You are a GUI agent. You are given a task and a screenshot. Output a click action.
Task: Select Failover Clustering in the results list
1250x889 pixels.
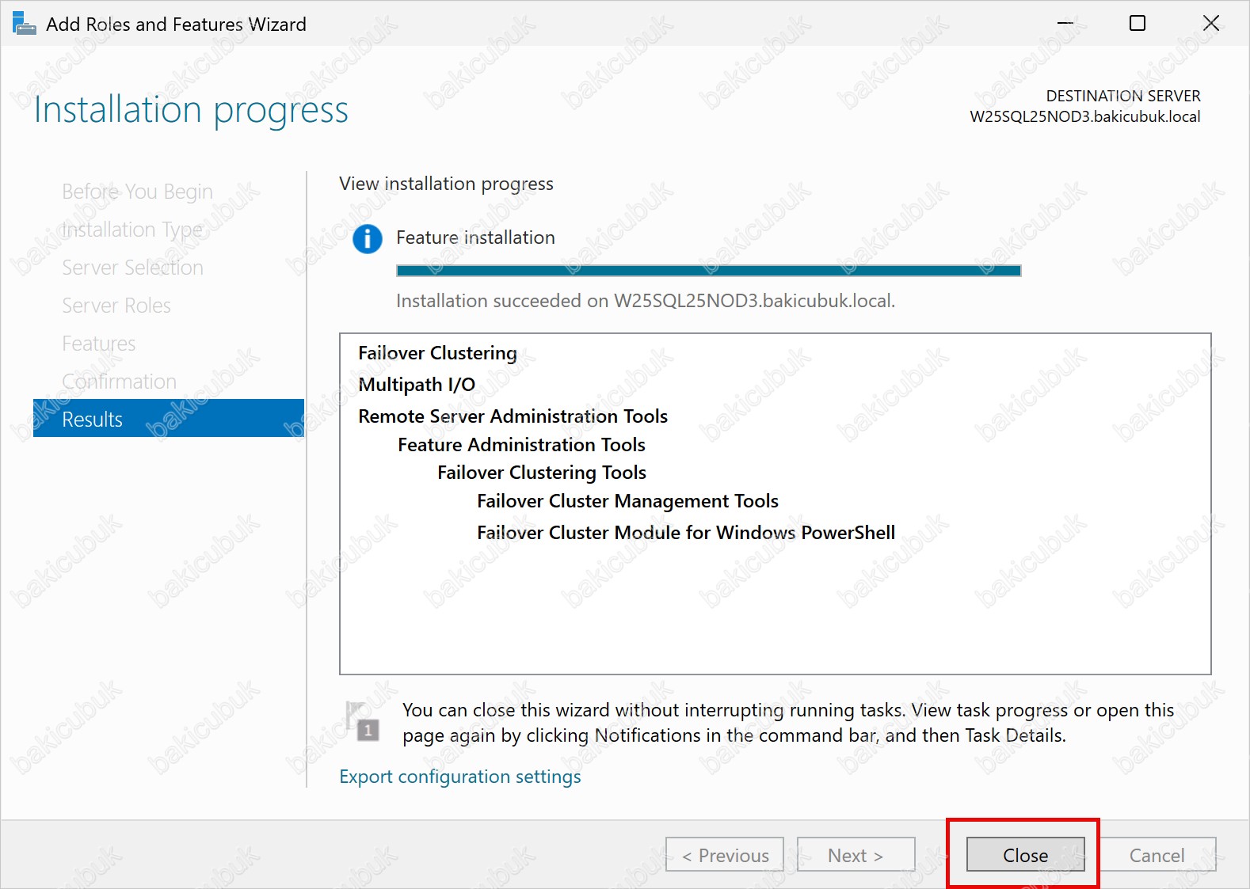(x=437, y=353)
